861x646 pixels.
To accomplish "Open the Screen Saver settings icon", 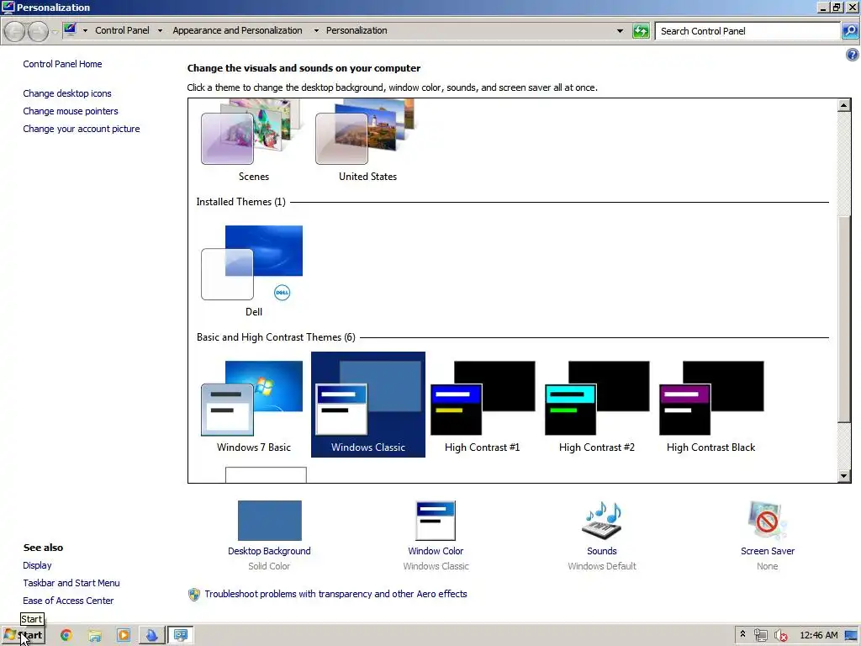I will [767, 521].
